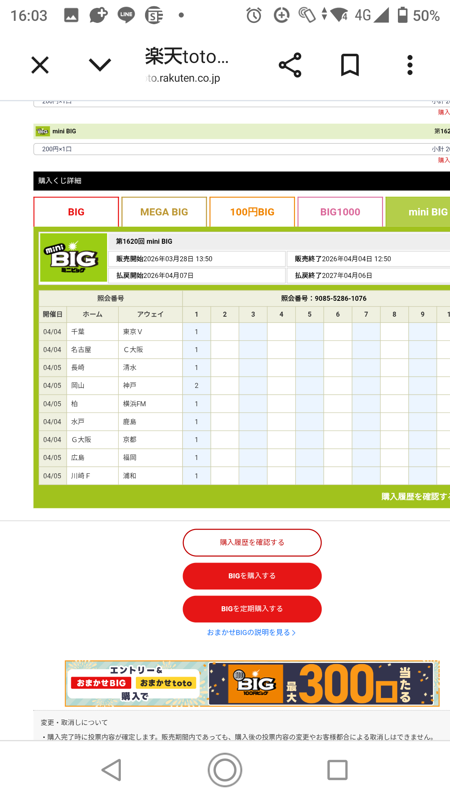Screen dimensions: 450x800
Task: Tap the share icon in toolbar
Action: click(290, 65)
